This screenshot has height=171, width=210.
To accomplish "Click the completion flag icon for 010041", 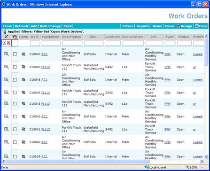I will pyautogui.click(x=23, y=129).
